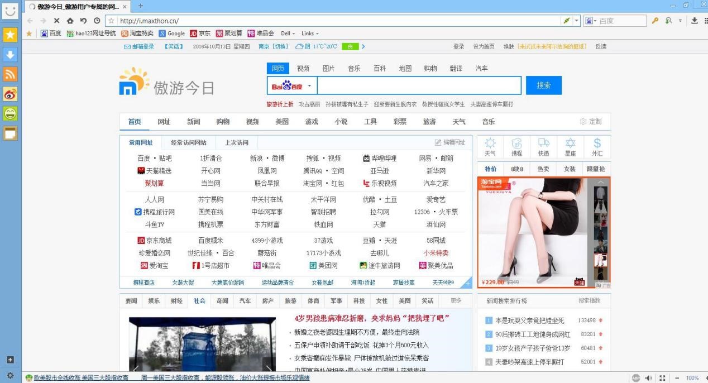Open the favorites star icon in the sidebar
The image size is (708, 383).
coord(10,34)
